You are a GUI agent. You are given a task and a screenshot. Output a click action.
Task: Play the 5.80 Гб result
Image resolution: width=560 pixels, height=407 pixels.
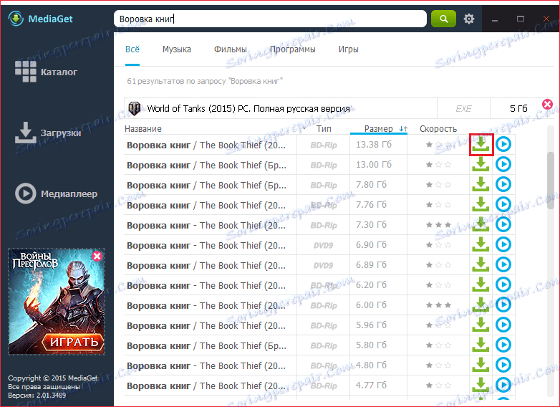point(503,345)
